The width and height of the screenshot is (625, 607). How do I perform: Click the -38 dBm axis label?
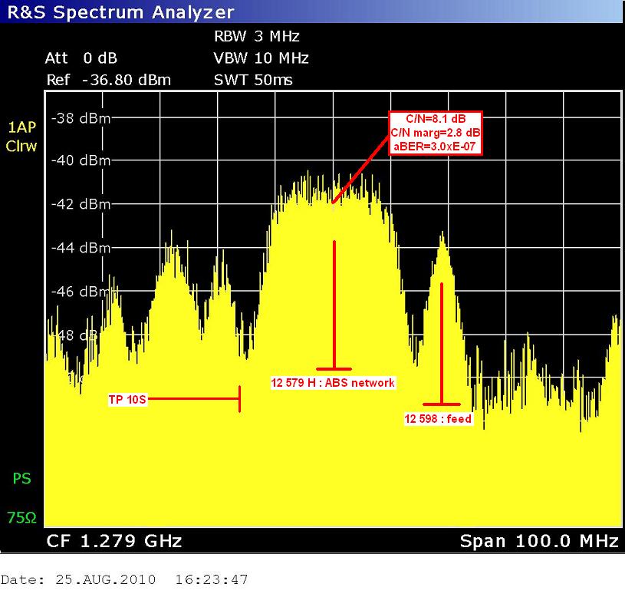pyautogui.click(x=80, y=118)
